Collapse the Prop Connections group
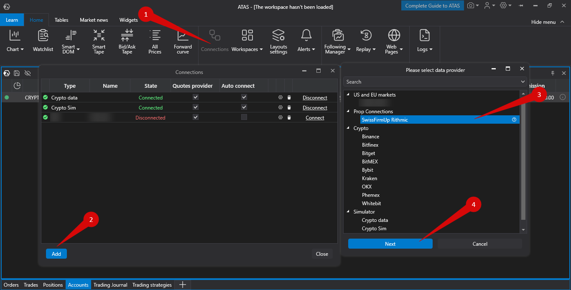Image resolution: width=571 pixels, height=290 pixels. tap(348, 111)
